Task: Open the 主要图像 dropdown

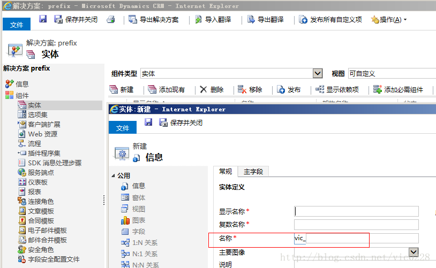Action: [414, 252]
